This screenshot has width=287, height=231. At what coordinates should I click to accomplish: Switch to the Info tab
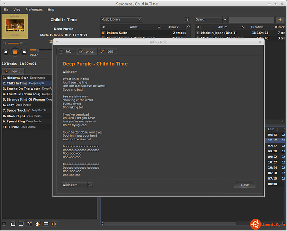tap(66, 52)
